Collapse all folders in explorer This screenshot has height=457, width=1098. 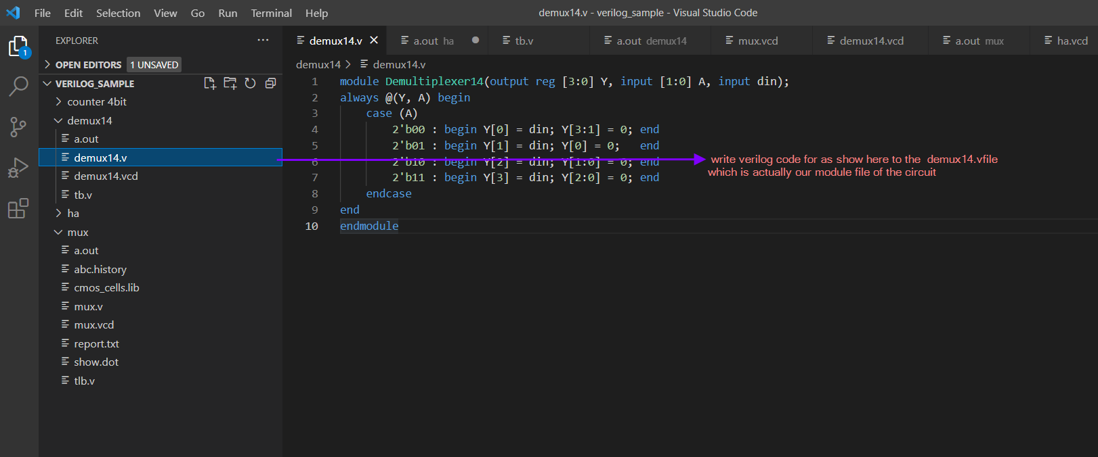pos(270,83)
